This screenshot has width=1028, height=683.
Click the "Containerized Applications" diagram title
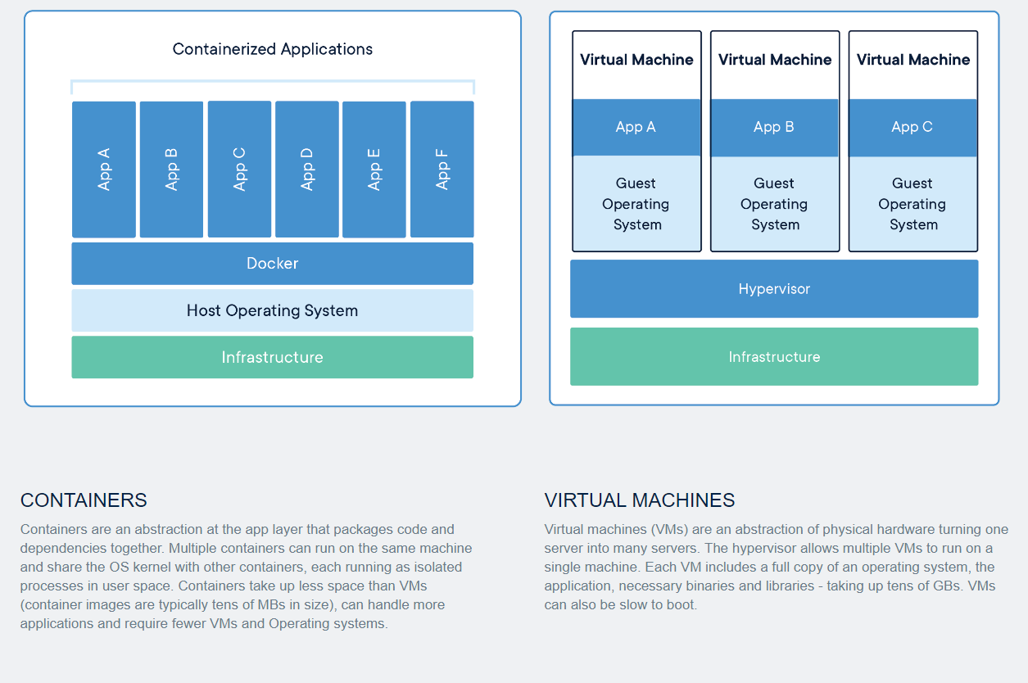273,49
